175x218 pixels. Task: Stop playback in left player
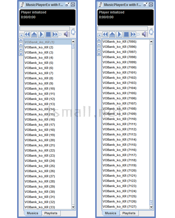[x=48, y=34]
